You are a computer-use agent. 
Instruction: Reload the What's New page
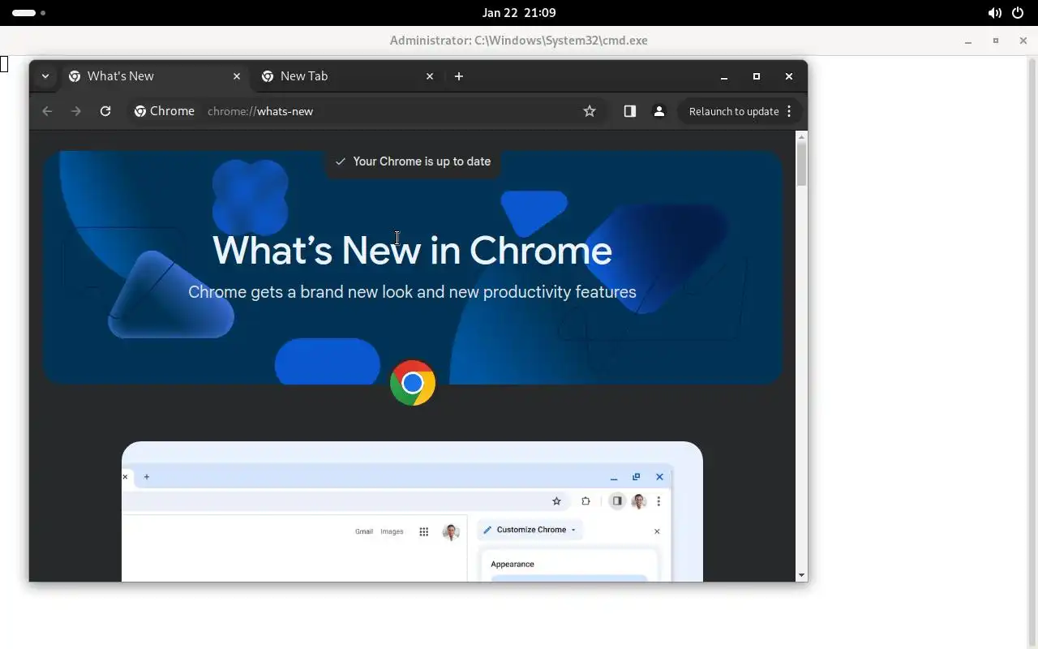pos(105,111)
